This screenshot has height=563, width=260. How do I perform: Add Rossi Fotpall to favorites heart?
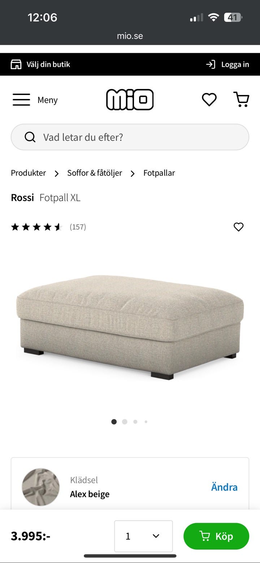coord(239,227)
